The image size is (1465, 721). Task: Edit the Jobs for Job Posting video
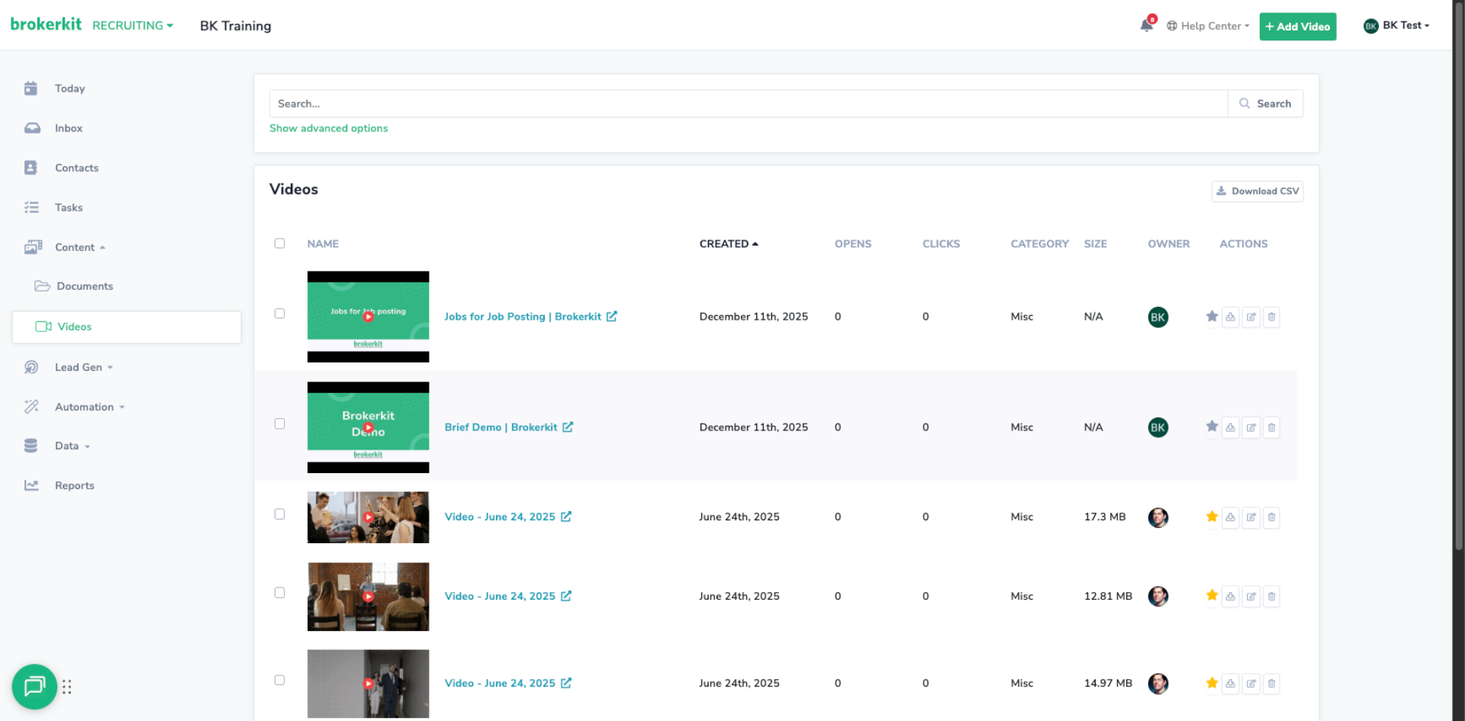point(1251,317)
